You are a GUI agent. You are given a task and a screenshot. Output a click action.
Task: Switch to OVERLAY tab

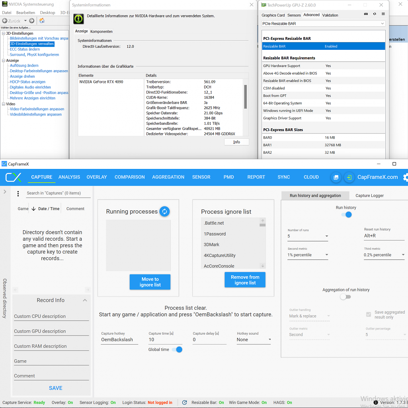pyautogui.click(x=97, y=177)
